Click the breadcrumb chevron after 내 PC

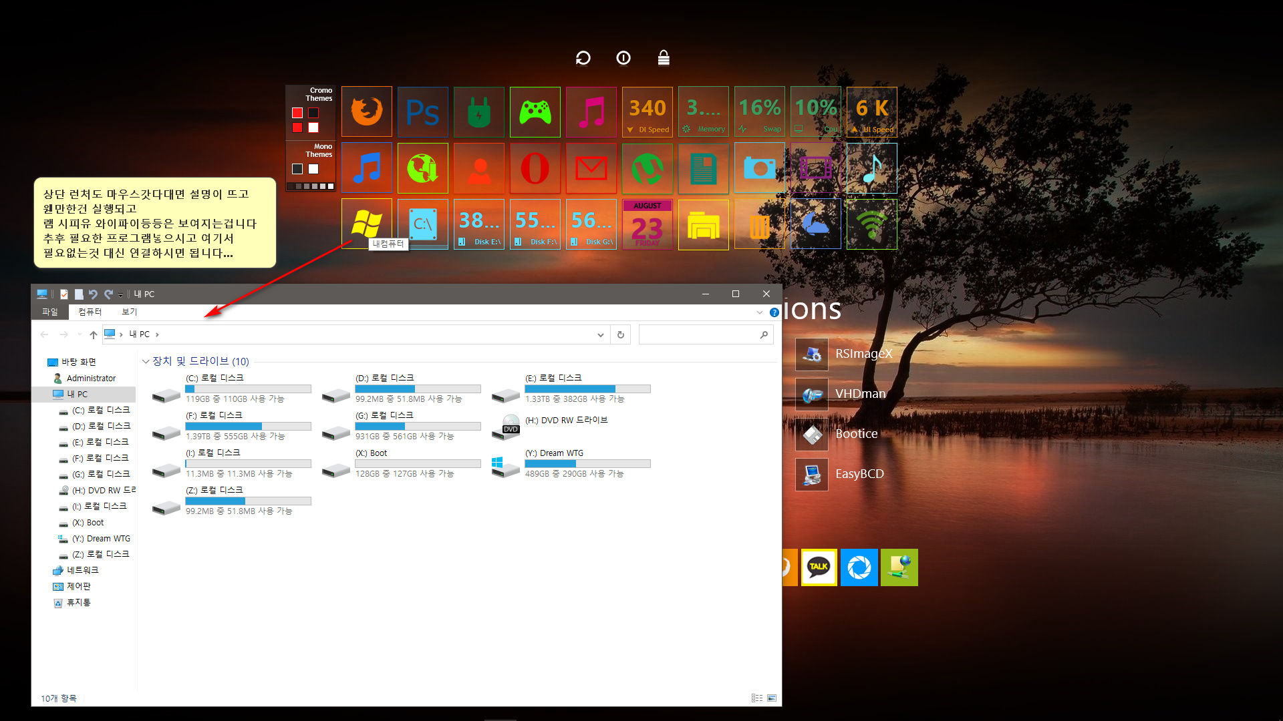pos(157,334)
